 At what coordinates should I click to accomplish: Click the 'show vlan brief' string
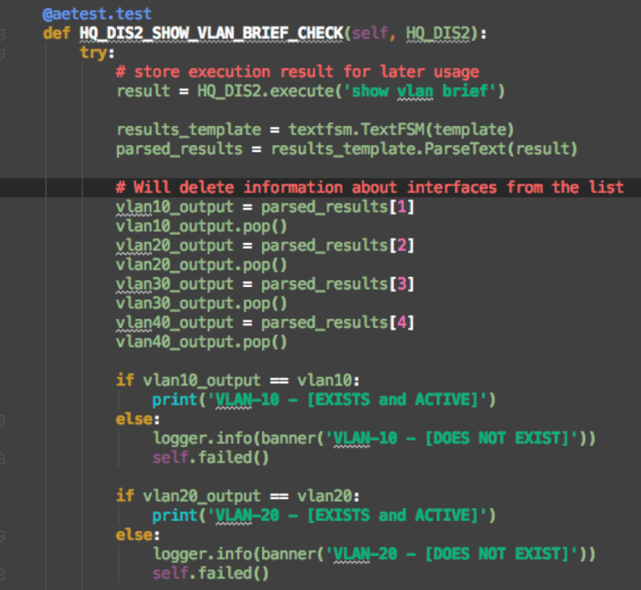pos(420,91)
